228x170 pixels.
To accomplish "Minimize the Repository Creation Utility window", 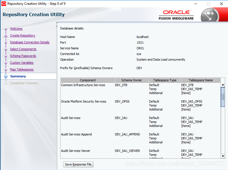I will pyautogui.click(x=195, y=4).
